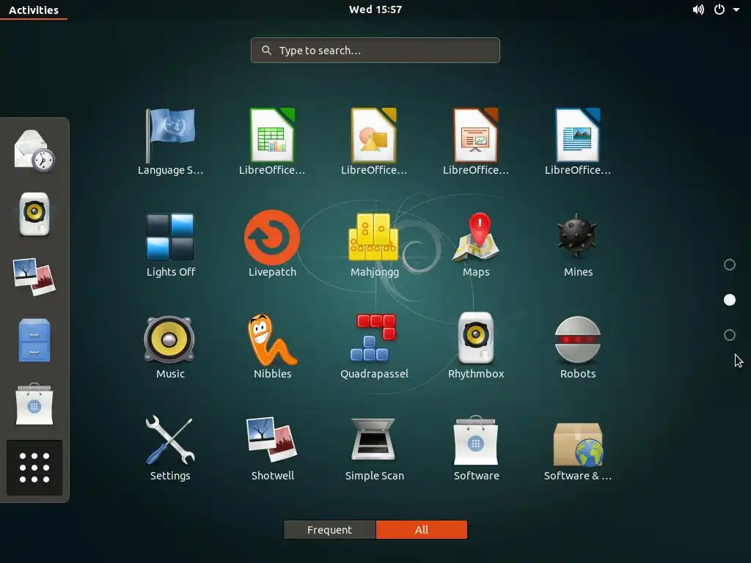Image resolution: width=751 pixels, height=563 pixels.
Task: Open Software from the app grid
Action: click(476, 441)
